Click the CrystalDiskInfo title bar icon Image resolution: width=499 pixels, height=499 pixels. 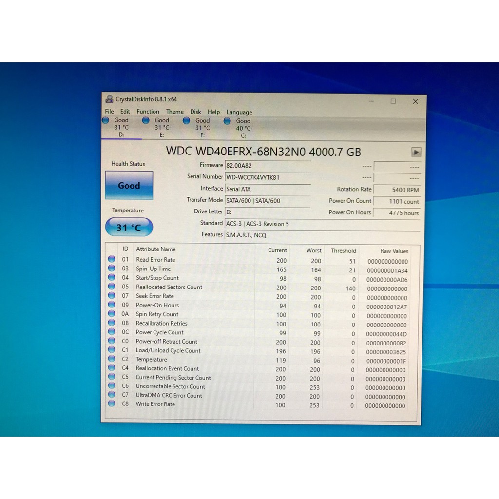109,99
